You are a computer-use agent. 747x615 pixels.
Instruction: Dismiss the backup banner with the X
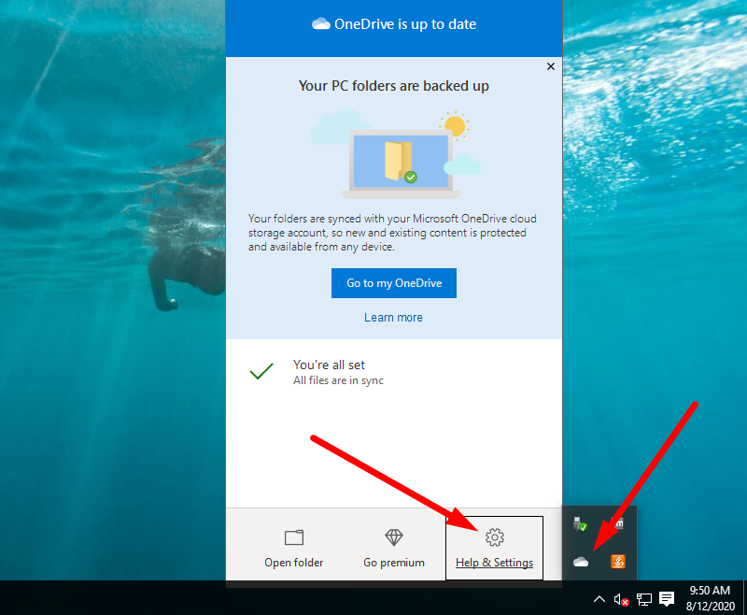pyautogui.click(x=550, y=66)
